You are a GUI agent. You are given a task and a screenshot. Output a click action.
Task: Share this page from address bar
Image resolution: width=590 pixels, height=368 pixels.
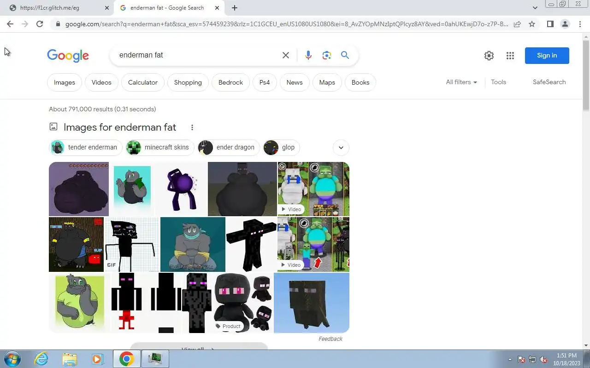pyautogui.click(x=517, y=24)
